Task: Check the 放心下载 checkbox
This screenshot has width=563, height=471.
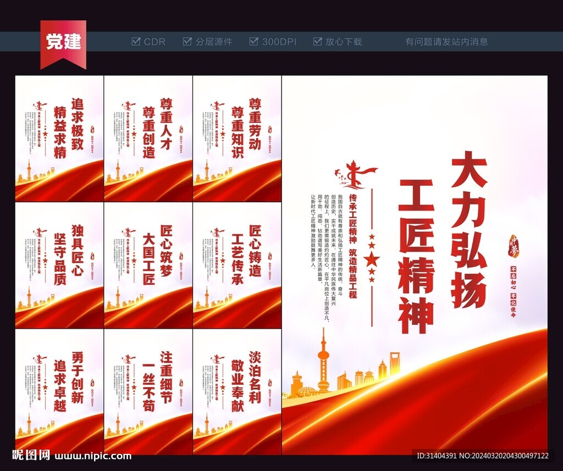Action: pos(317,41)
